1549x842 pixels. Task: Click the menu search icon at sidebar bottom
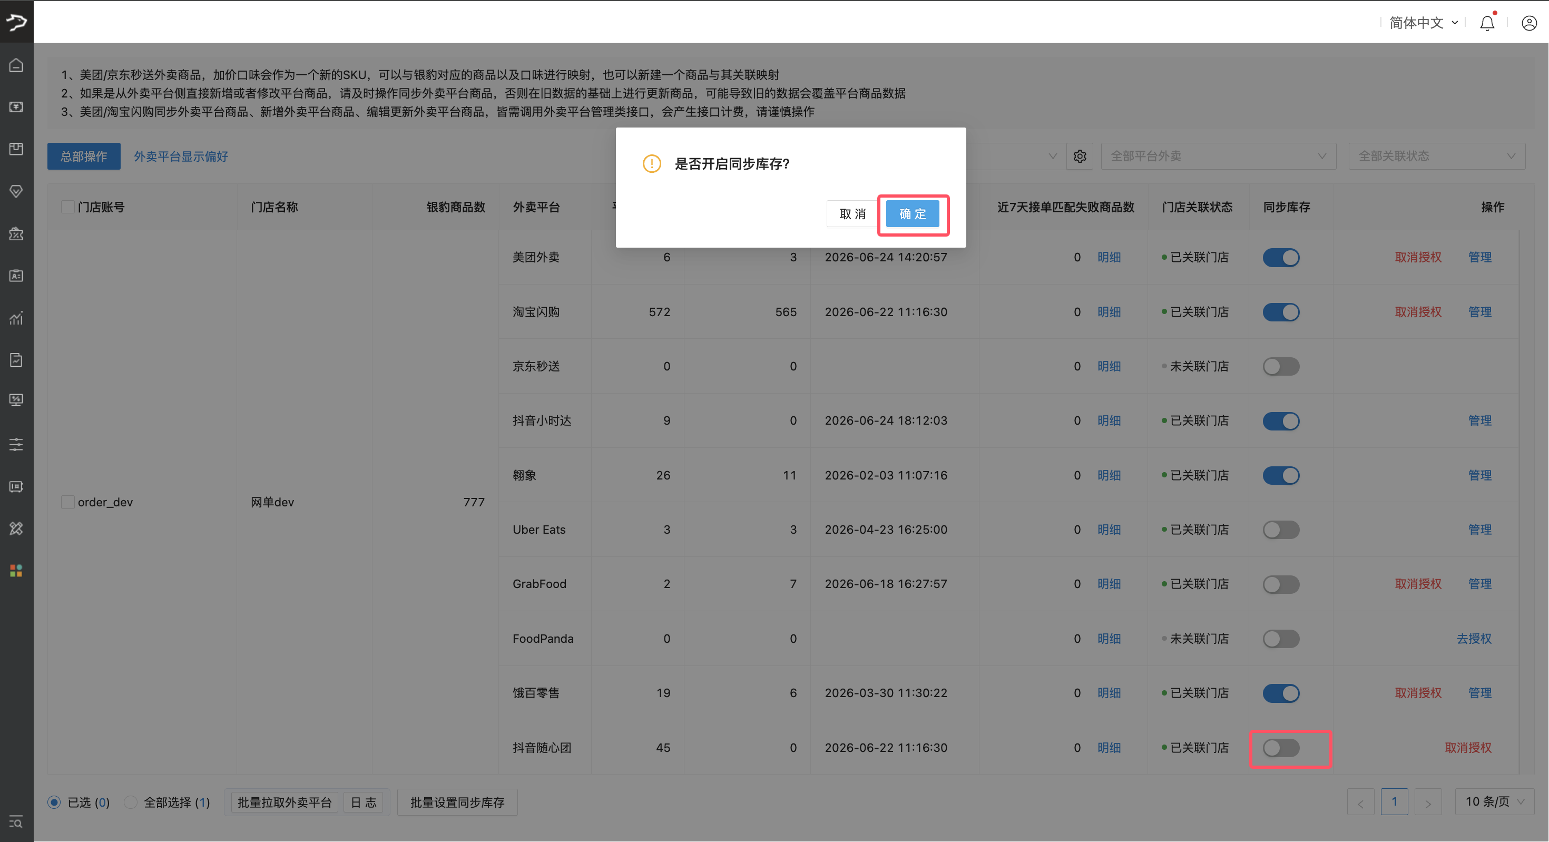16,821
